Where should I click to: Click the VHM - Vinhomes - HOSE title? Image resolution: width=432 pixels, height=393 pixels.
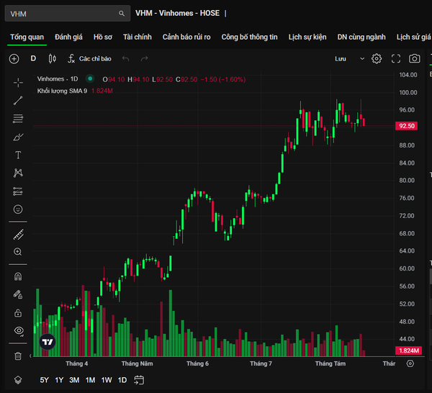pos(178,13)
